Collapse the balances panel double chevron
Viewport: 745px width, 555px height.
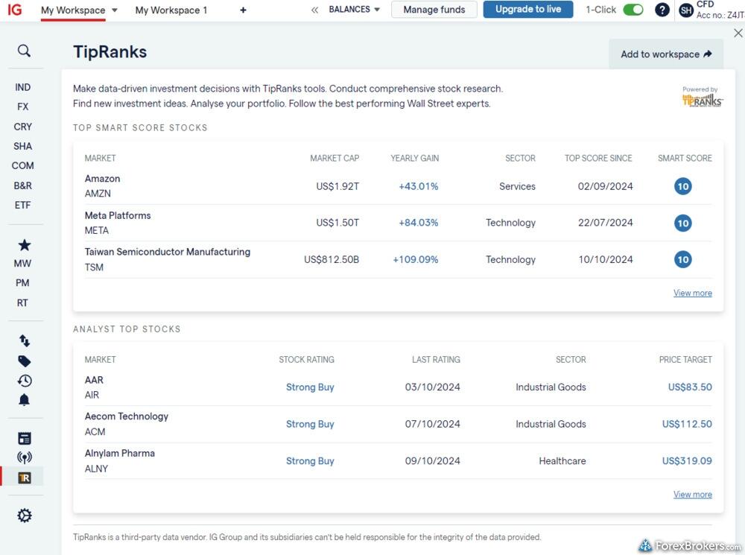tap(314, 10)
